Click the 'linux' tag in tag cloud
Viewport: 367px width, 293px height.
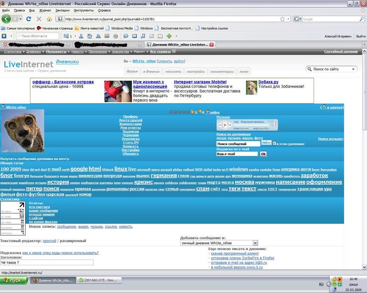[x=121, y=168]
